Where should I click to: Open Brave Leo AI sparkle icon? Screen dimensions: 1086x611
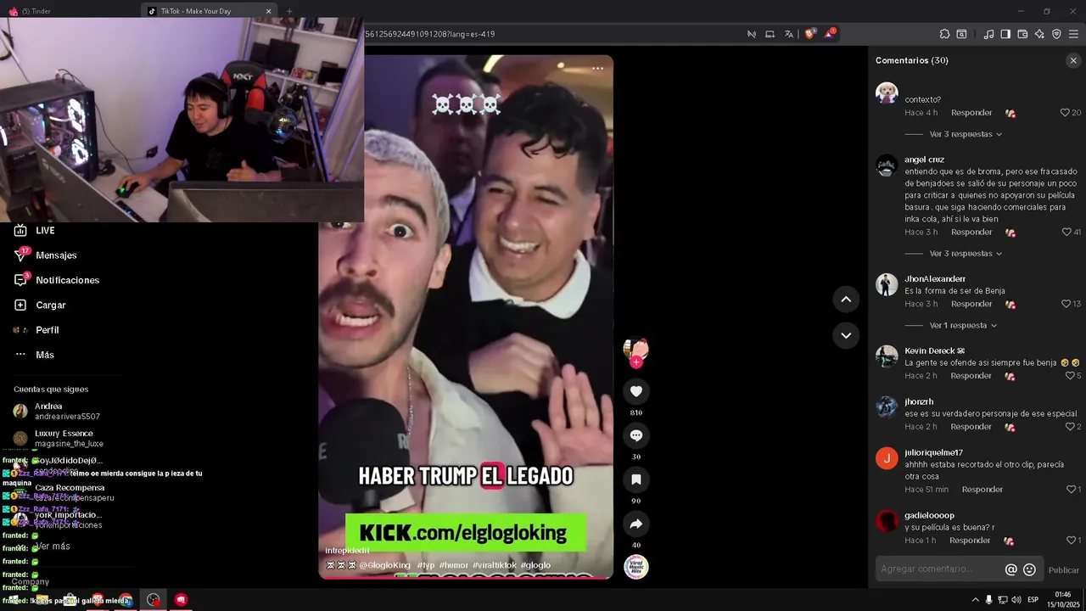1039,34
